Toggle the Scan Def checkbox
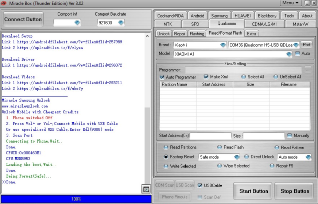 coord(200,197)
